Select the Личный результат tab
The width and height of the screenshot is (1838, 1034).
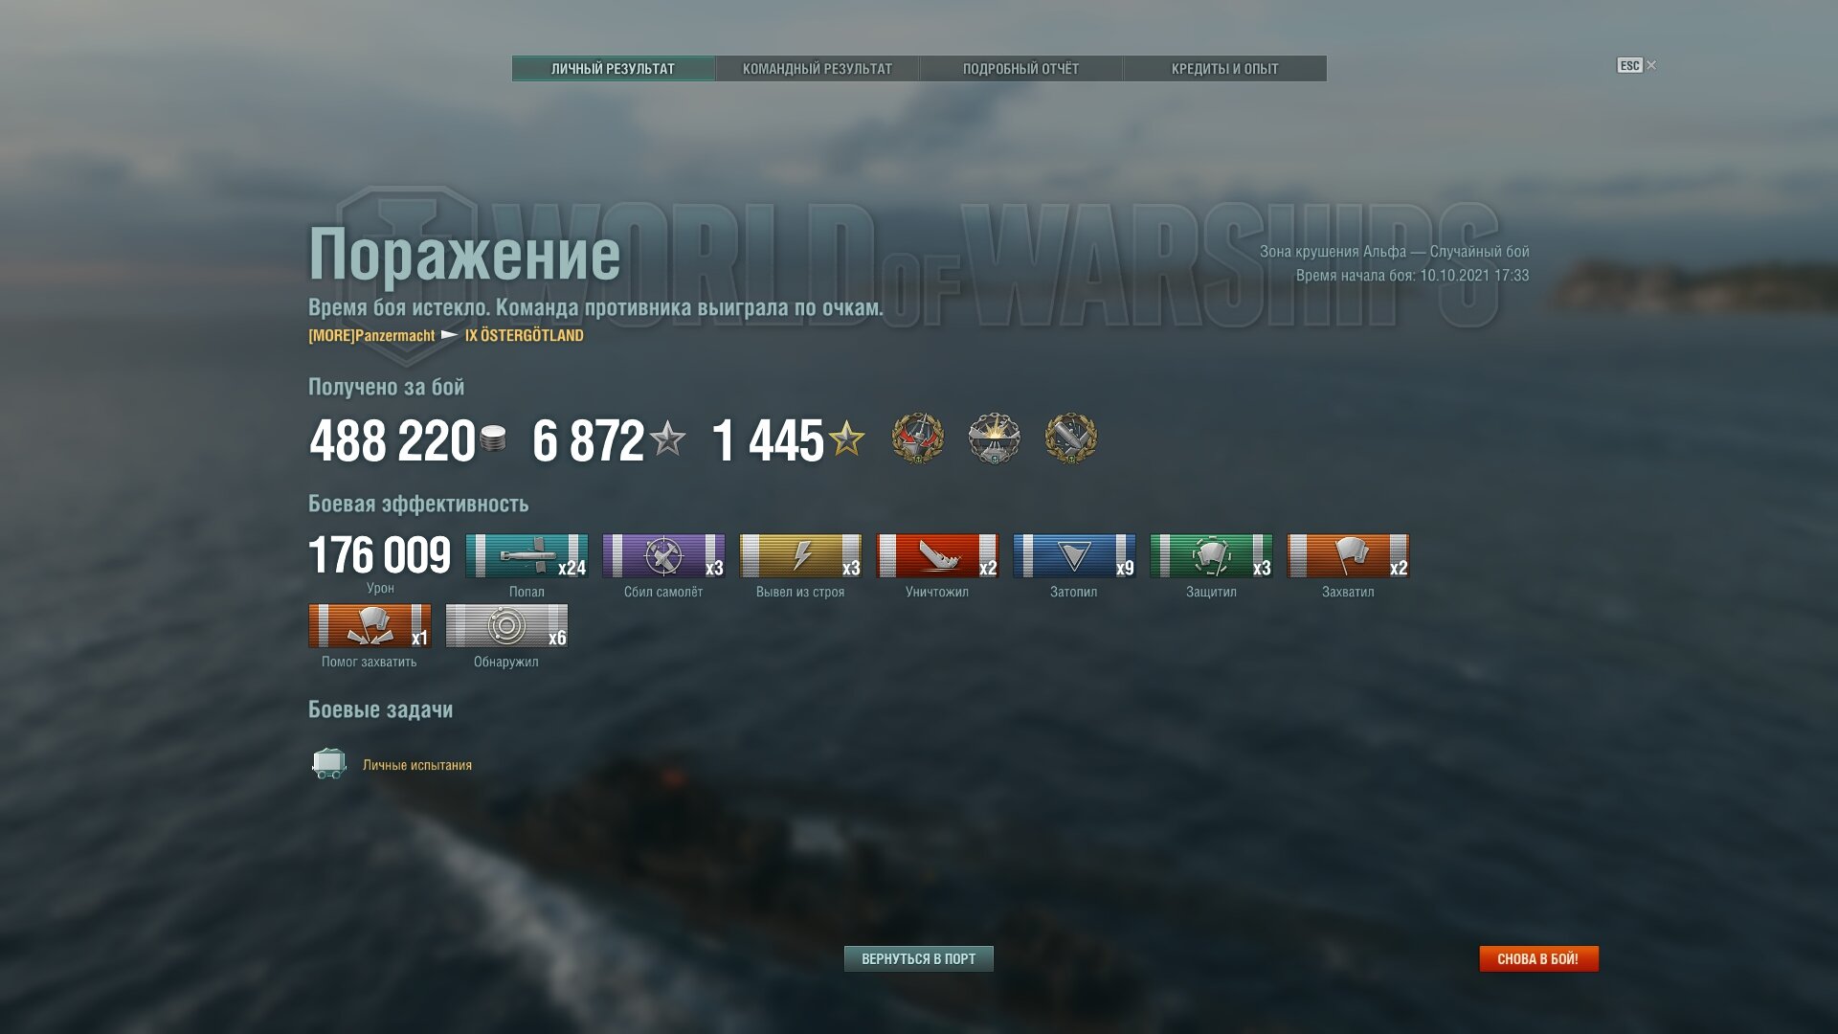(613, 69)
